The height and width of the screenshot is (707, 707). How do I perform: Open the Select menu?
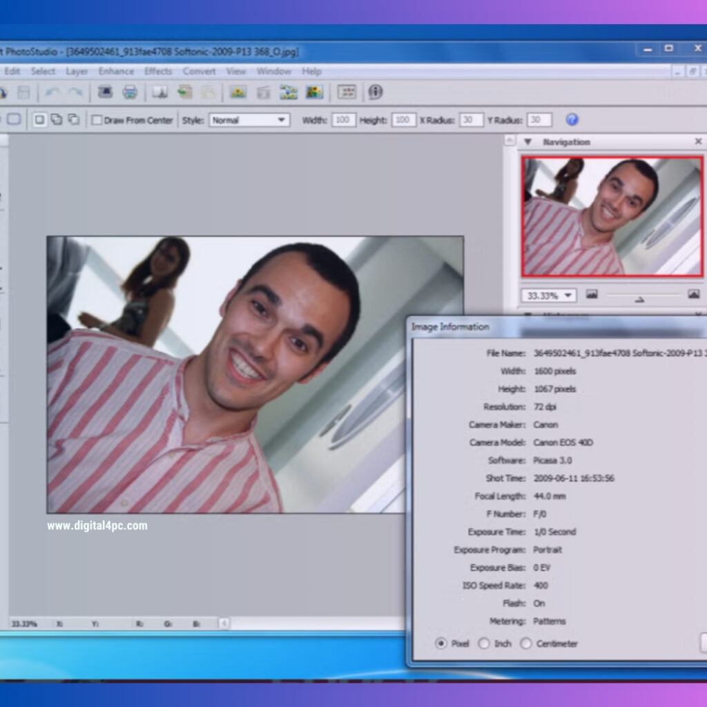[43, 71]
